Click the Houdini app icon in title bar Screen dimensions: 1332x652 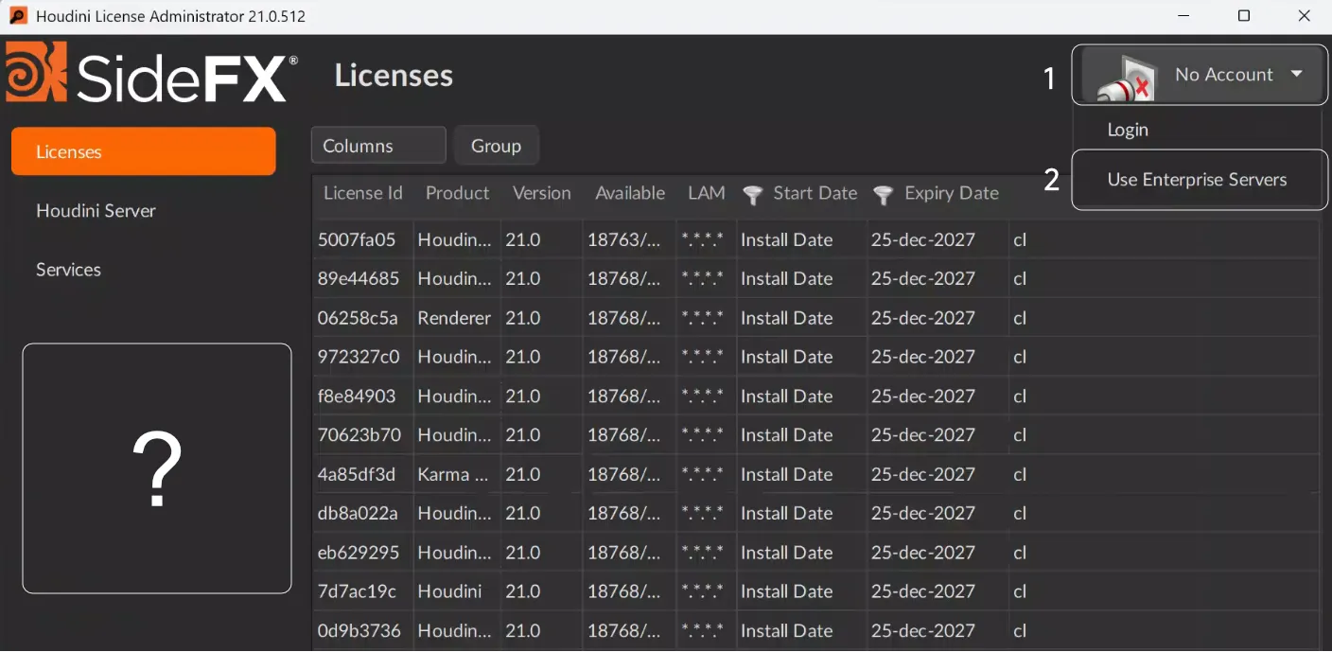click(x=17, y=16)
